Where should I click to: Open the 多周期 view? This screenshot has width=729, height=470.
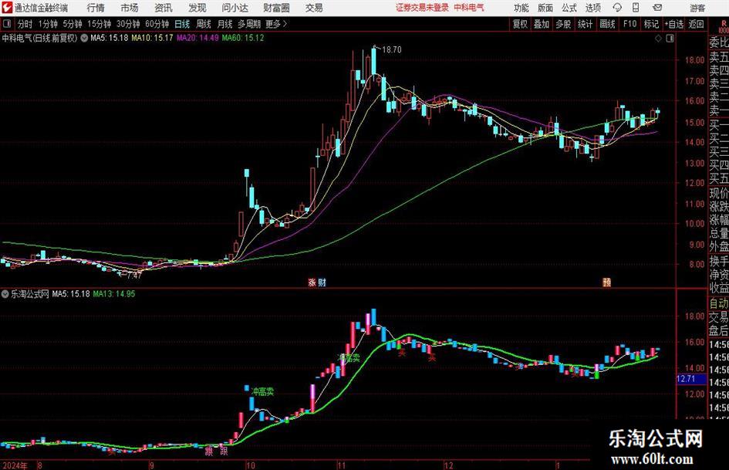(249, 24)
